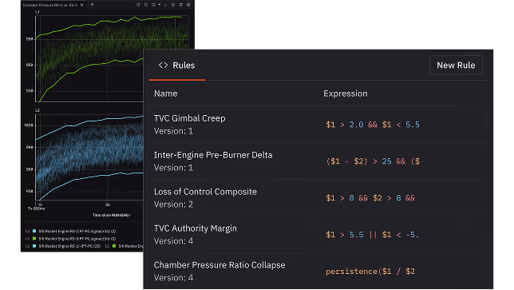Add a new chart tab with plus icon

click(x=92, y=5)
